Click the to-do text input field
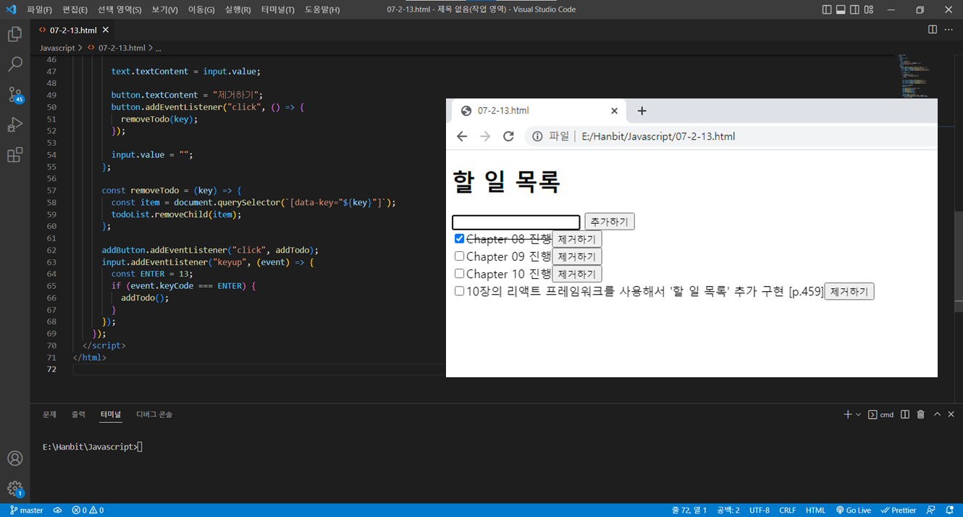Screen dimensions: 963x517 click(516, 222)
